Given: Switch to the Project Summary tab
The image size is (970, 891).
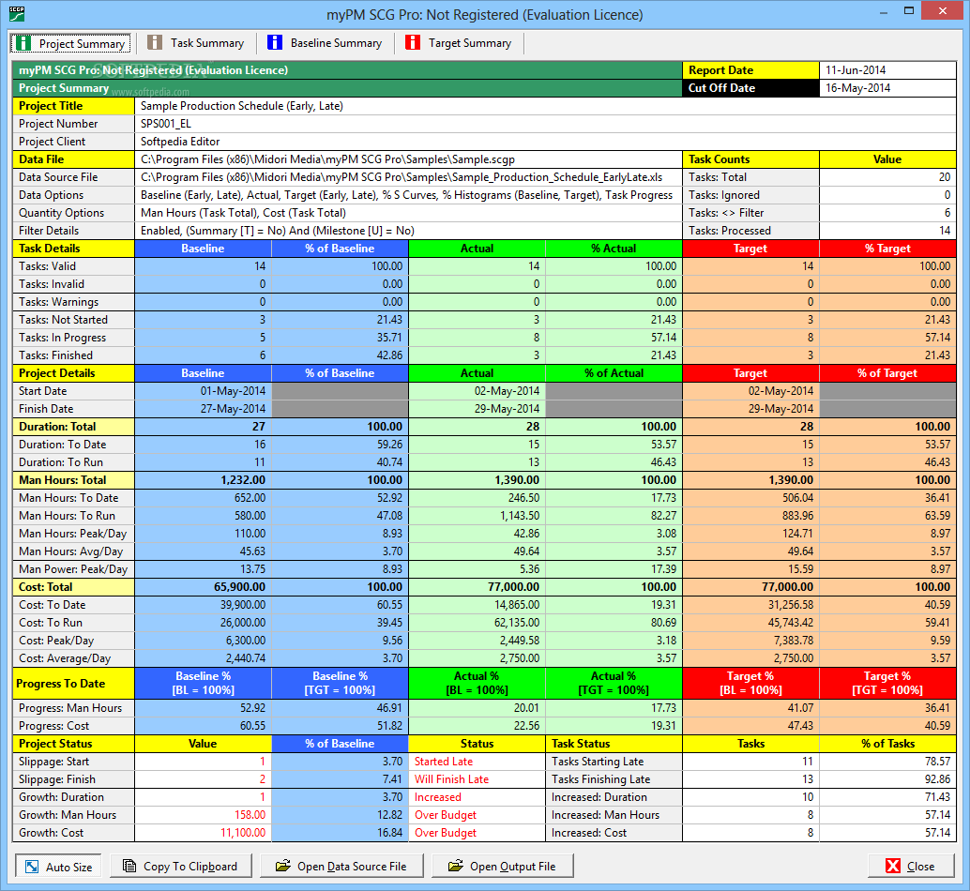Looking at the screenshot, I should coord(70,43).
